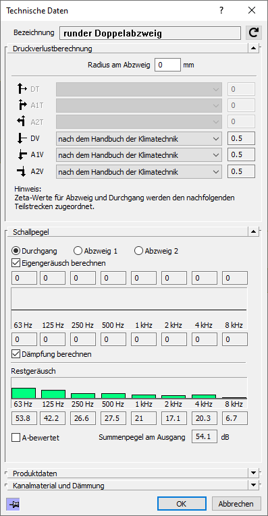The height and width of the screenshot is (516, 268).
Task: Click the Restgeräusch 125 Hz value 42.2
Action: click(53, 419)
